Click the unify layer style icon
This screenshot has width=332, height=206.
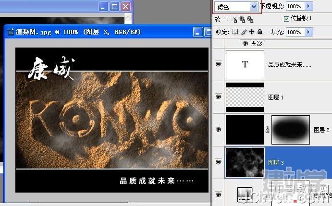click(x=250, y=19)
